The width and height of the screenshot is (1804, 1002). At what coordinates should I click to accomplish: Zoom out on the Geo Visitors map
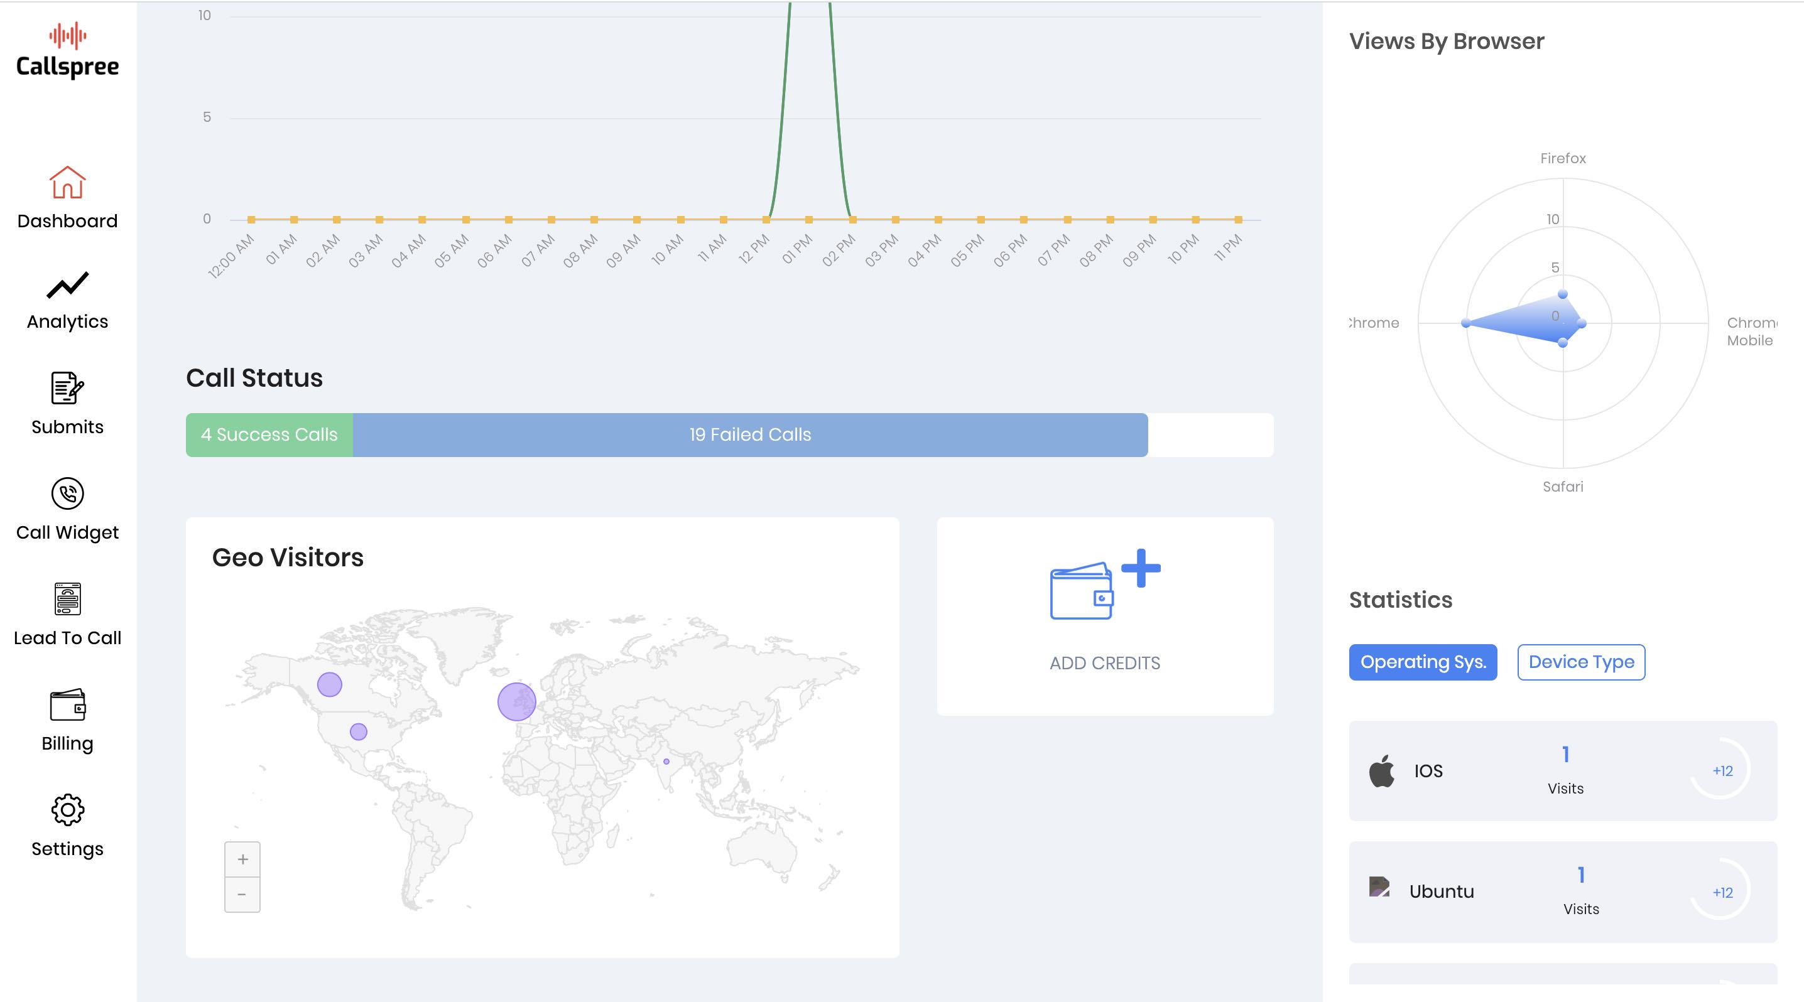pos(242,895)
